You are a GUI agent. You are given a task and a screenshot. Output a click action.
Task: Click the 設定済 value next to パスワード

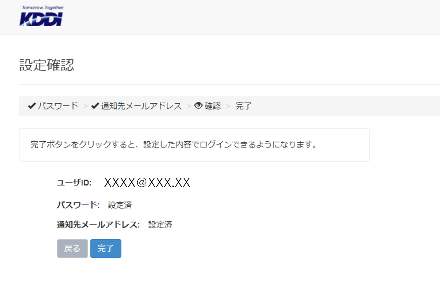120,205
